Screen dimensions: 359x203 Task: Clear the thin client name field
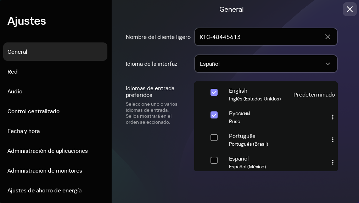pyautogui.click(x=328, y=37)
